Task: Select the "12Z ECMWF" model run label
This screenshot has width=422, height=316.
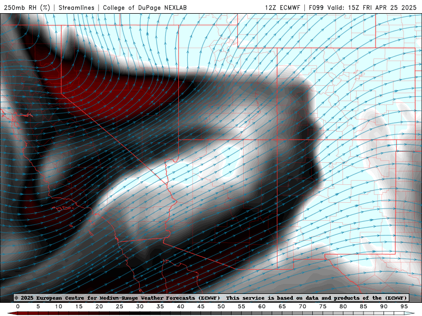Action: click(x=282, y=7)
